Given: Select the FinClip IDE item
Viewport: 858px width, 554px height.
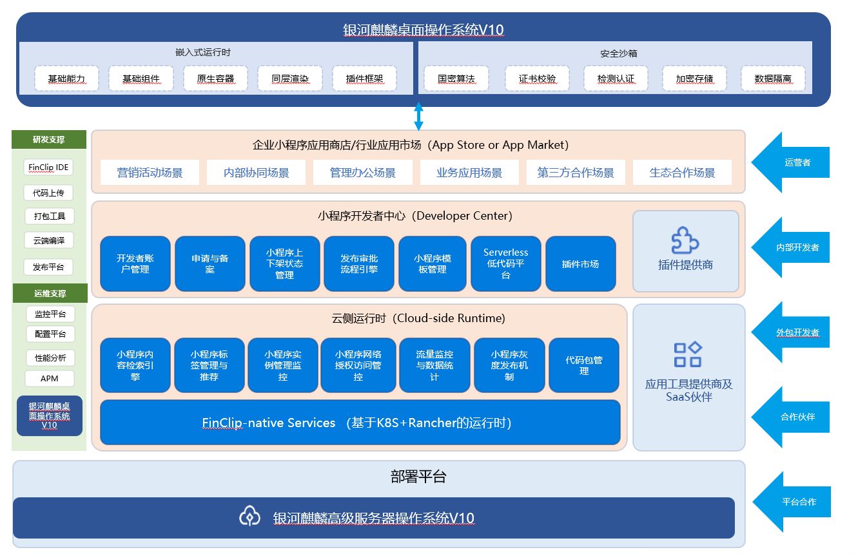Looking at the screenshot, I should coord(48,167).
